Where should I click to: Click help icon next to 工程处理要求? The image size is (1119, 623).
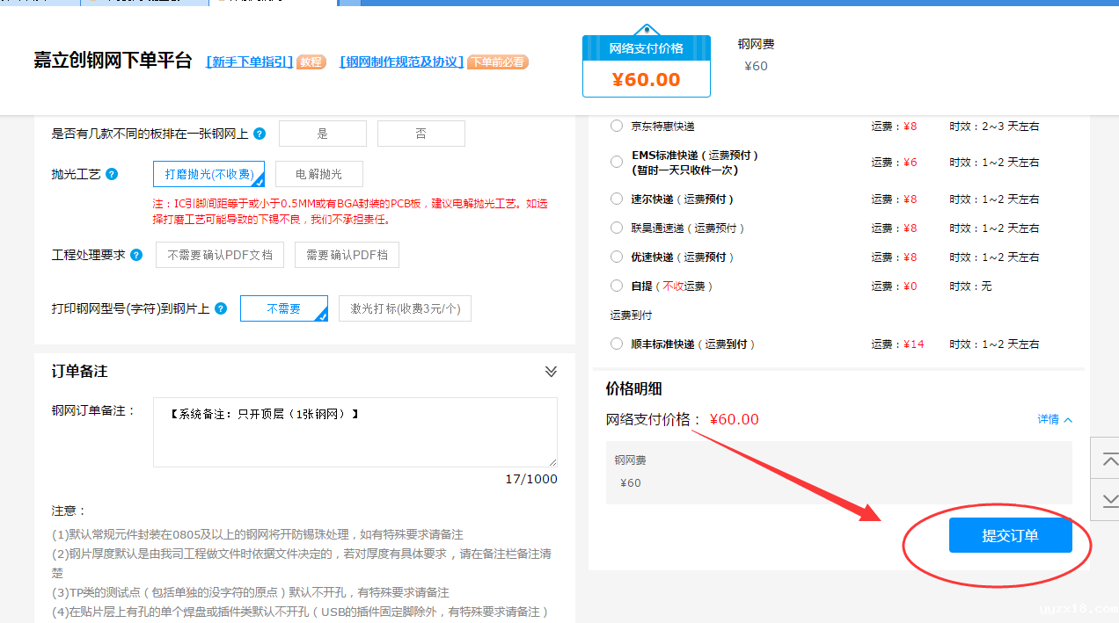[136, 255]
